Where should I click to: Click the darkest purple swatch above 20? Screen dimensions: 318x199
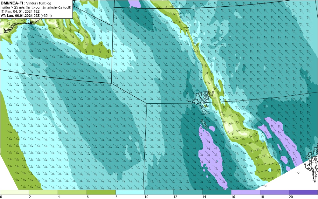[x=303, y=192]
